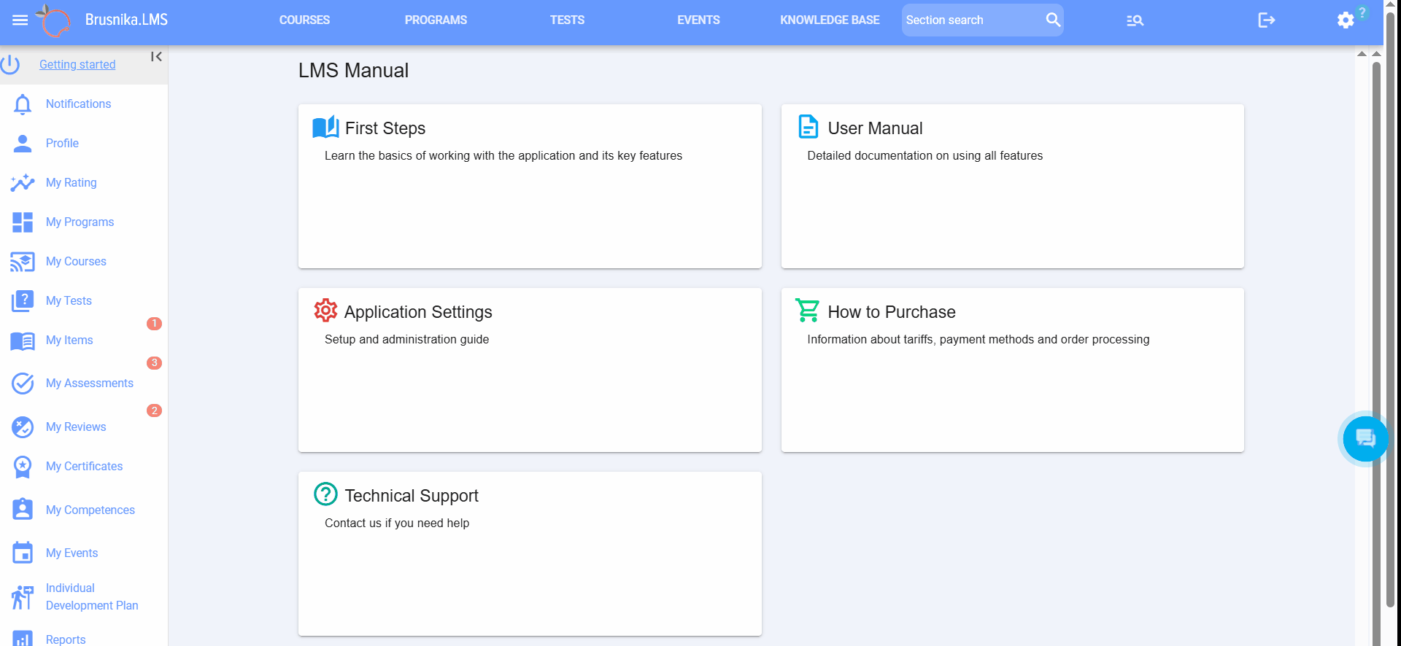Open My Items link

pos(69,340)
